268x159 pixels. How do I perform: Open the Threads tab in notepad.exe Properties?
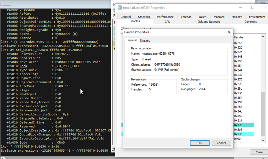(186, 17)
